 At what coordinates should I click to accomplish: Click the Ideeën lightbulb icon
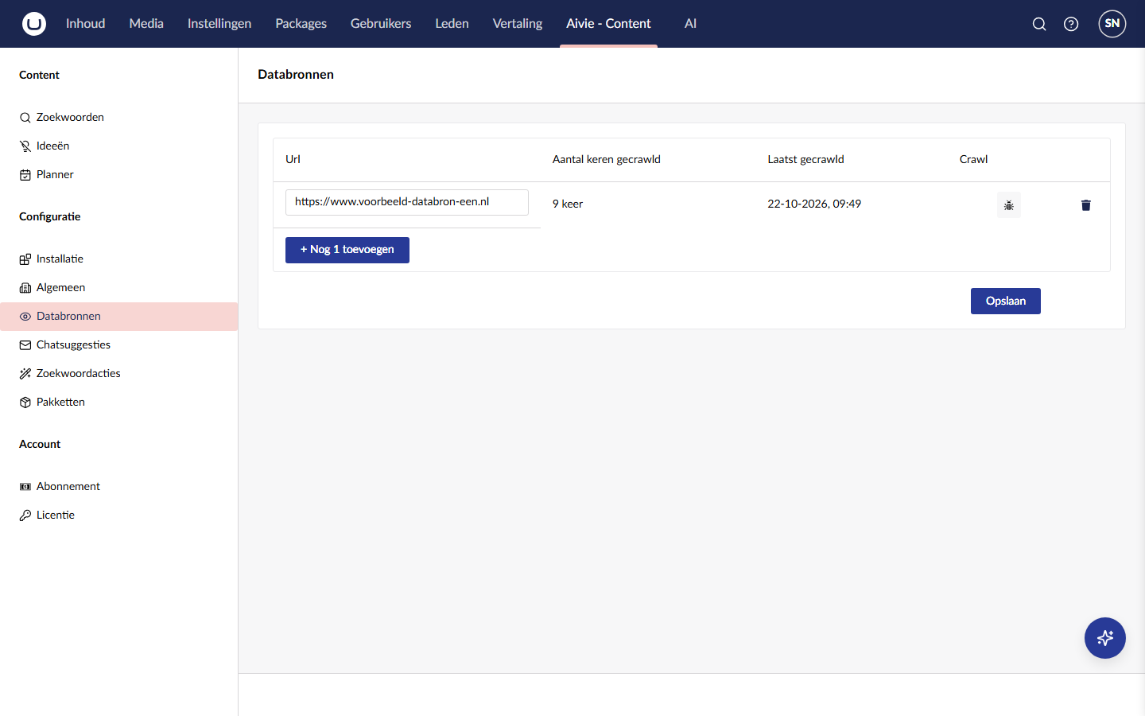click(25, 146)
